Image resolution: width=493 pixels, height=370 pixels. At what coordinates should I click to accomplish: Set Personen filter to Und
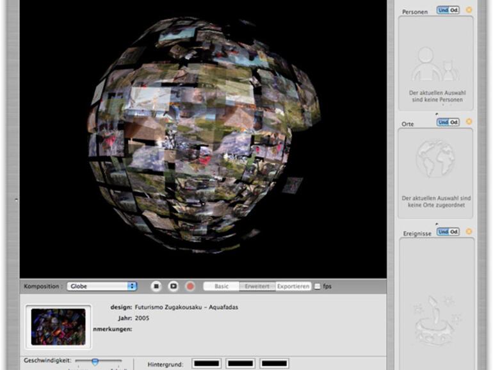pyautogui.click(x=442, y=10)
